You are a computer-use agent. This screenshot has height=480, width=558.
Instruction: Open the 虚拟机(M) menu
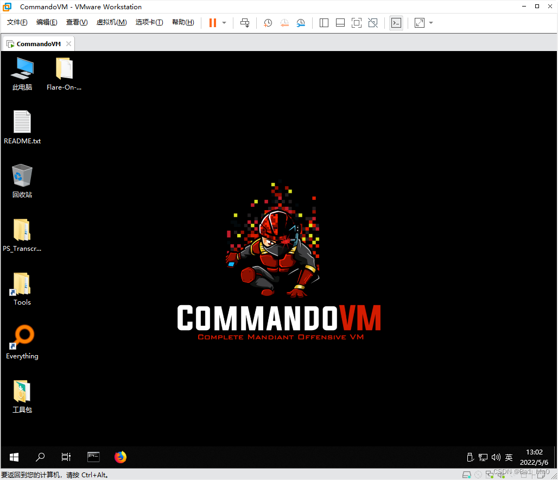point(111,22)
